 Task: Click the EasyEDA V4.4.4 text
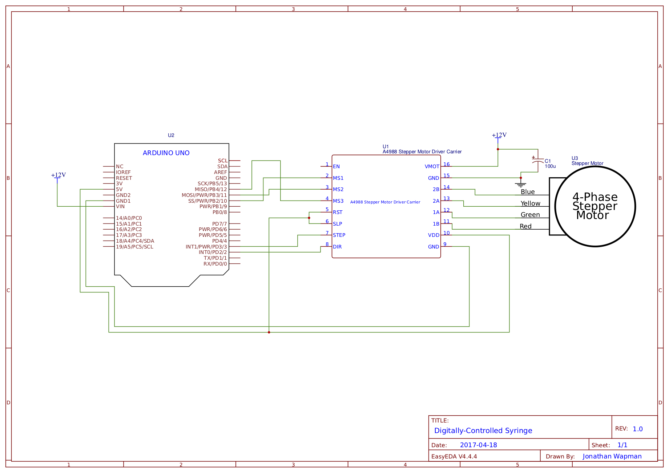[454, 457]
